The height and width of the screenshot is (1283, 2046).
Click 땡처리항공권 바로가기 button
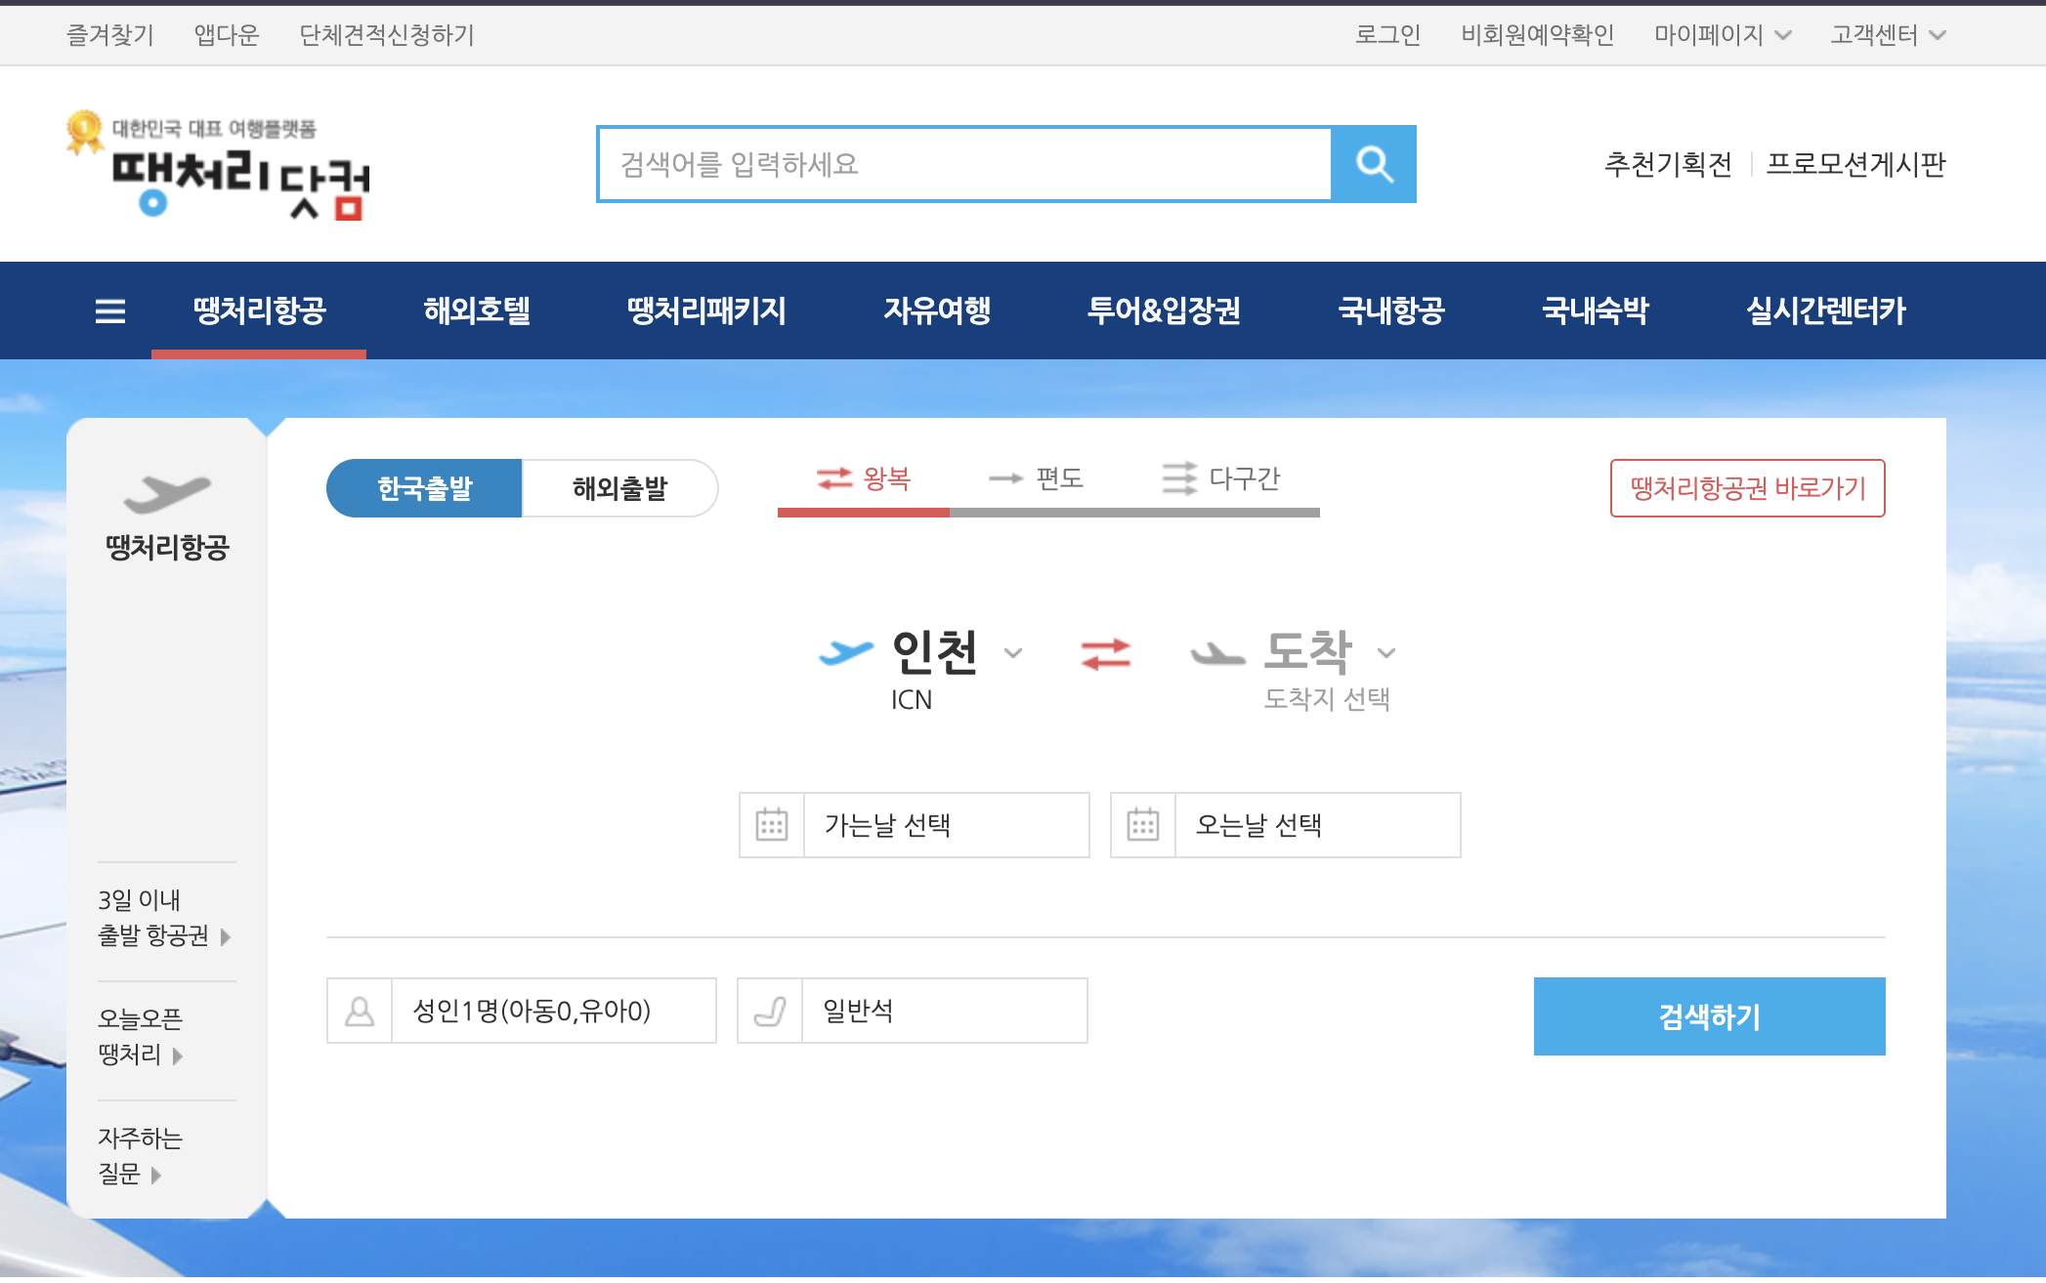pos(1747,488)
